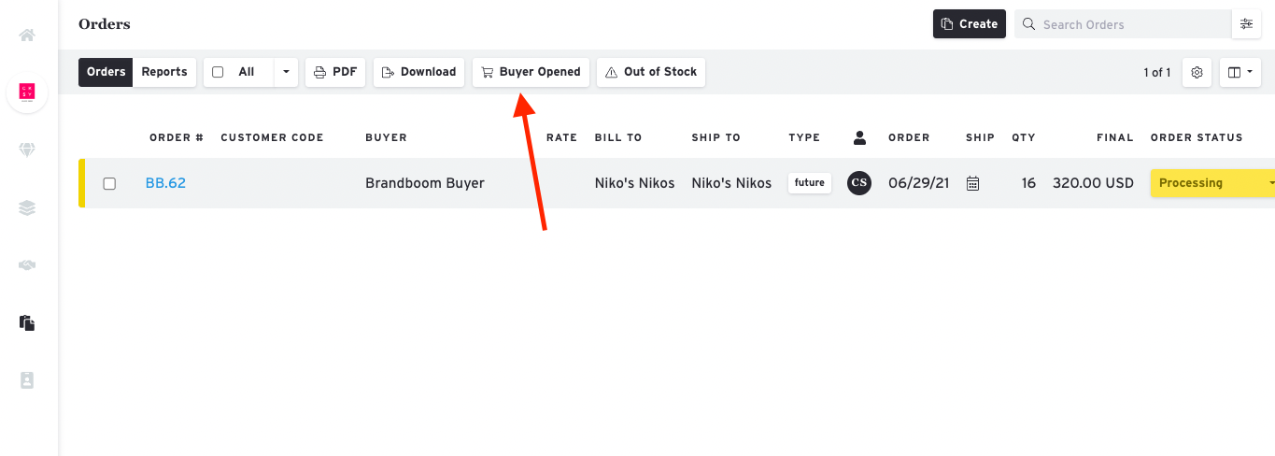
Task: Open the Processing order status dropdown
Action: tap(1212, 183)
